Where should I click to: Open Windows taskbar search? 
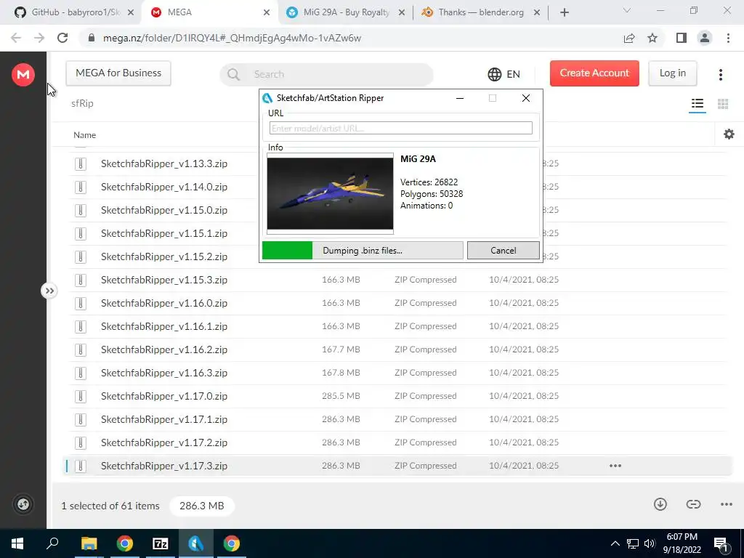pyautogui.click(x=52, y=543)
